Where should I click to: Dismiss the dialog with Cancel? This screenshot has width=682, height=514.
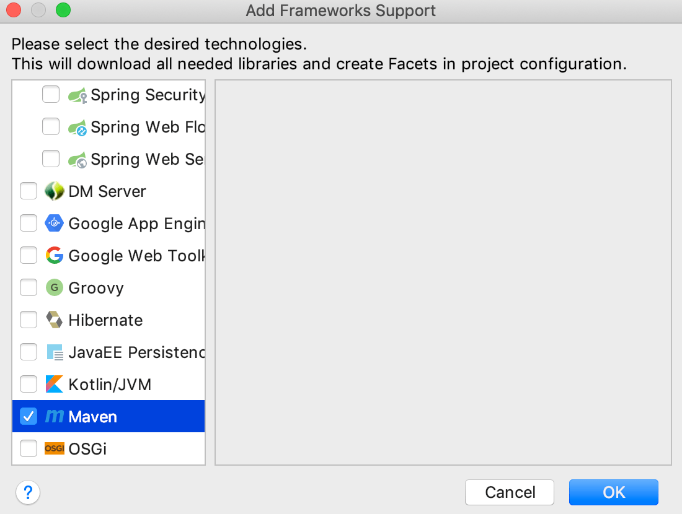[x=510, y=492]
